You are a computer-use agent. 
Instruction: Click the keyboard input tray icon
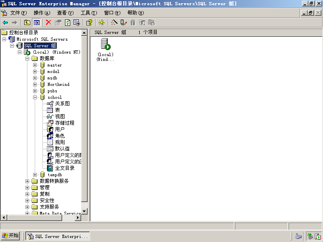tap(298, 236)
